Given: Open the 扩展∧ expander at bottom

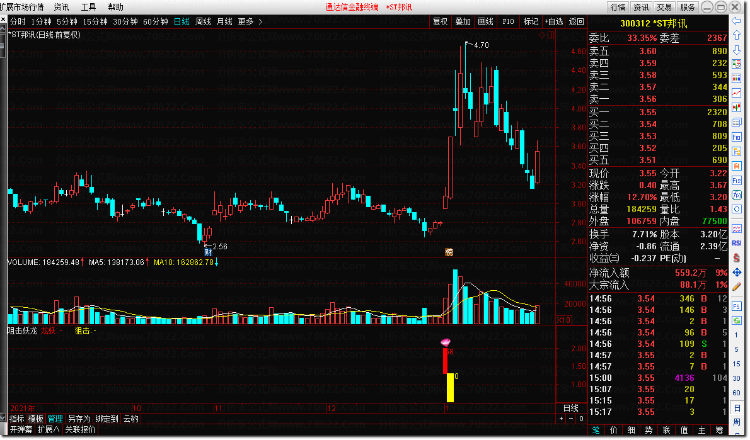Looking at the screenshot, I should pyautogui.click(x=49, y=429).
